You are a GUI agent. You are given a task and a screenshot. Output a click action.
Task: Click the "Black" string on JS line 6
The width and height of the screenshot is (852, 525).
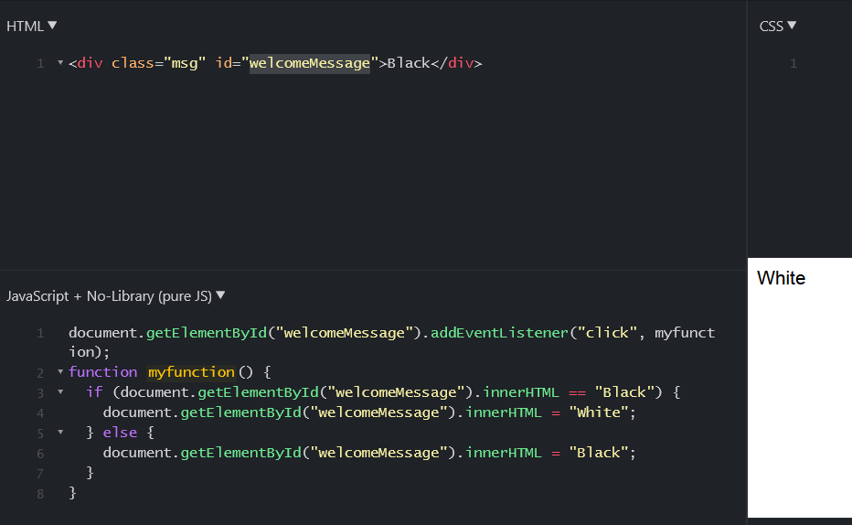click(x=598, y=452)
